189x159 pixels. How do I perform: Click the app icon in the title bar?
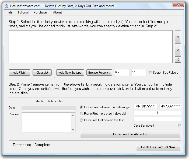tap(7, 6)
